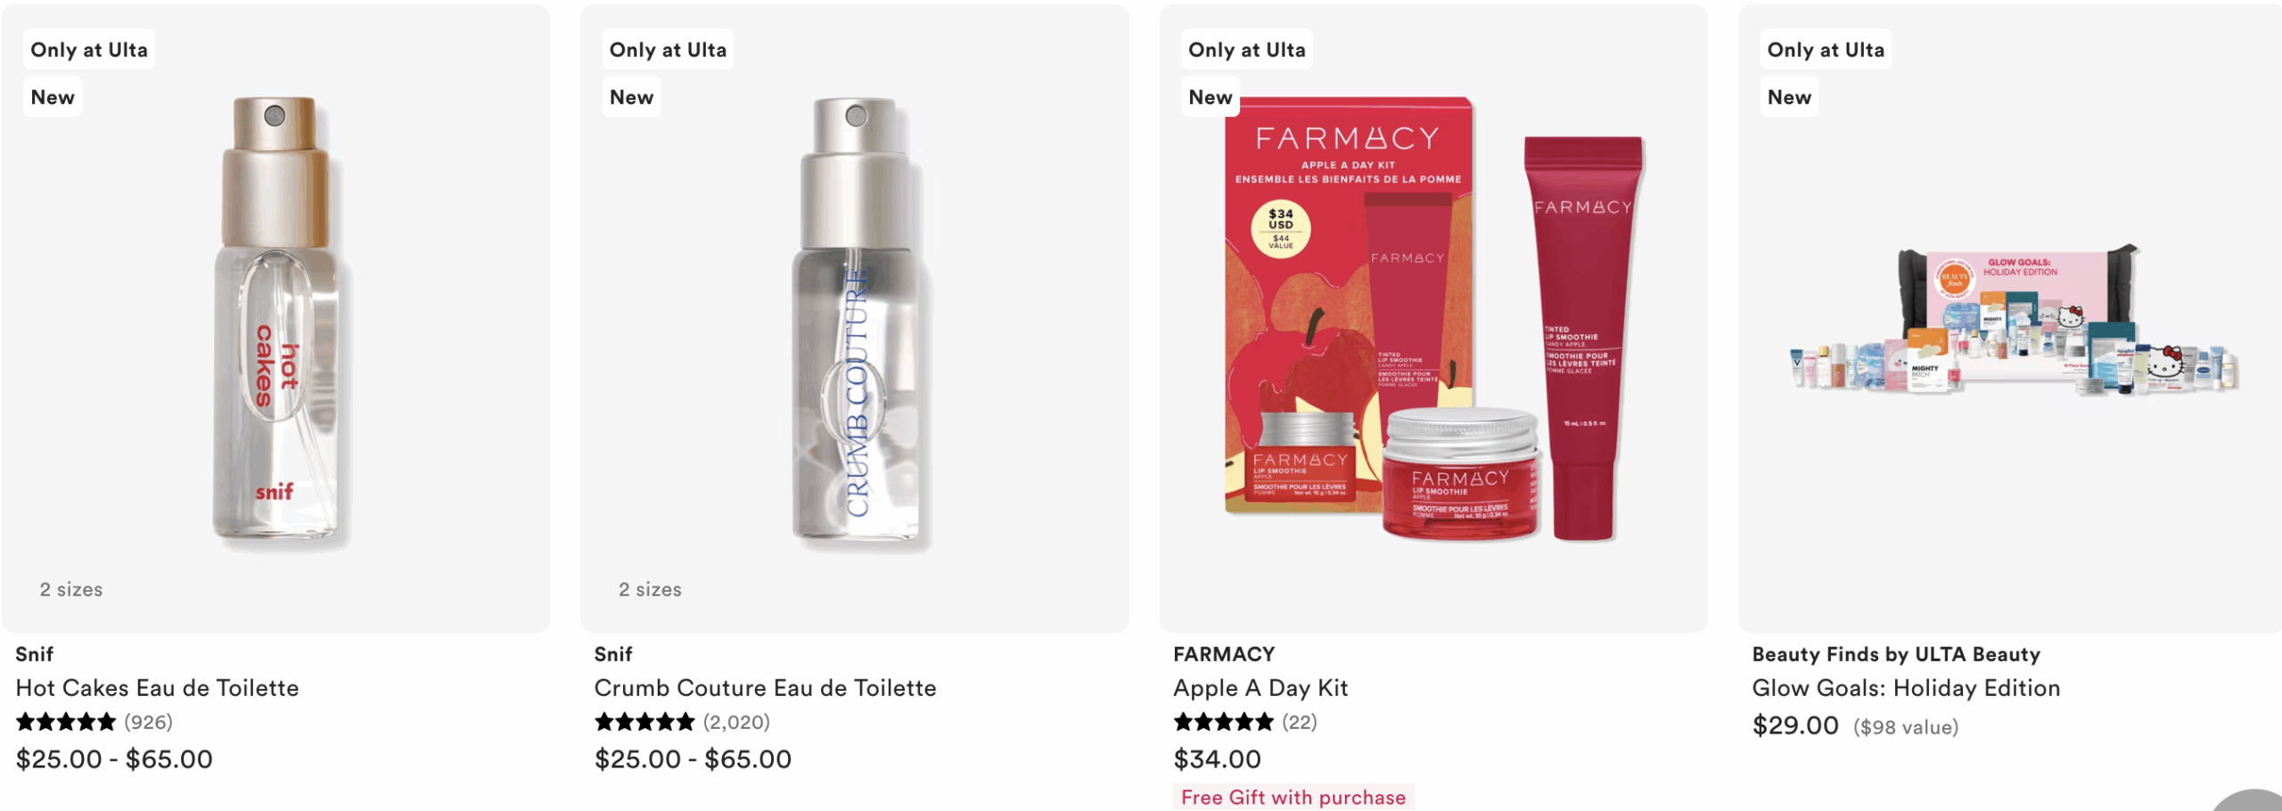Open the Glow Goals Holiday Edition product image
Image resolution: width=2282 pixels, height=811 pixels.
coord(2013,319)
